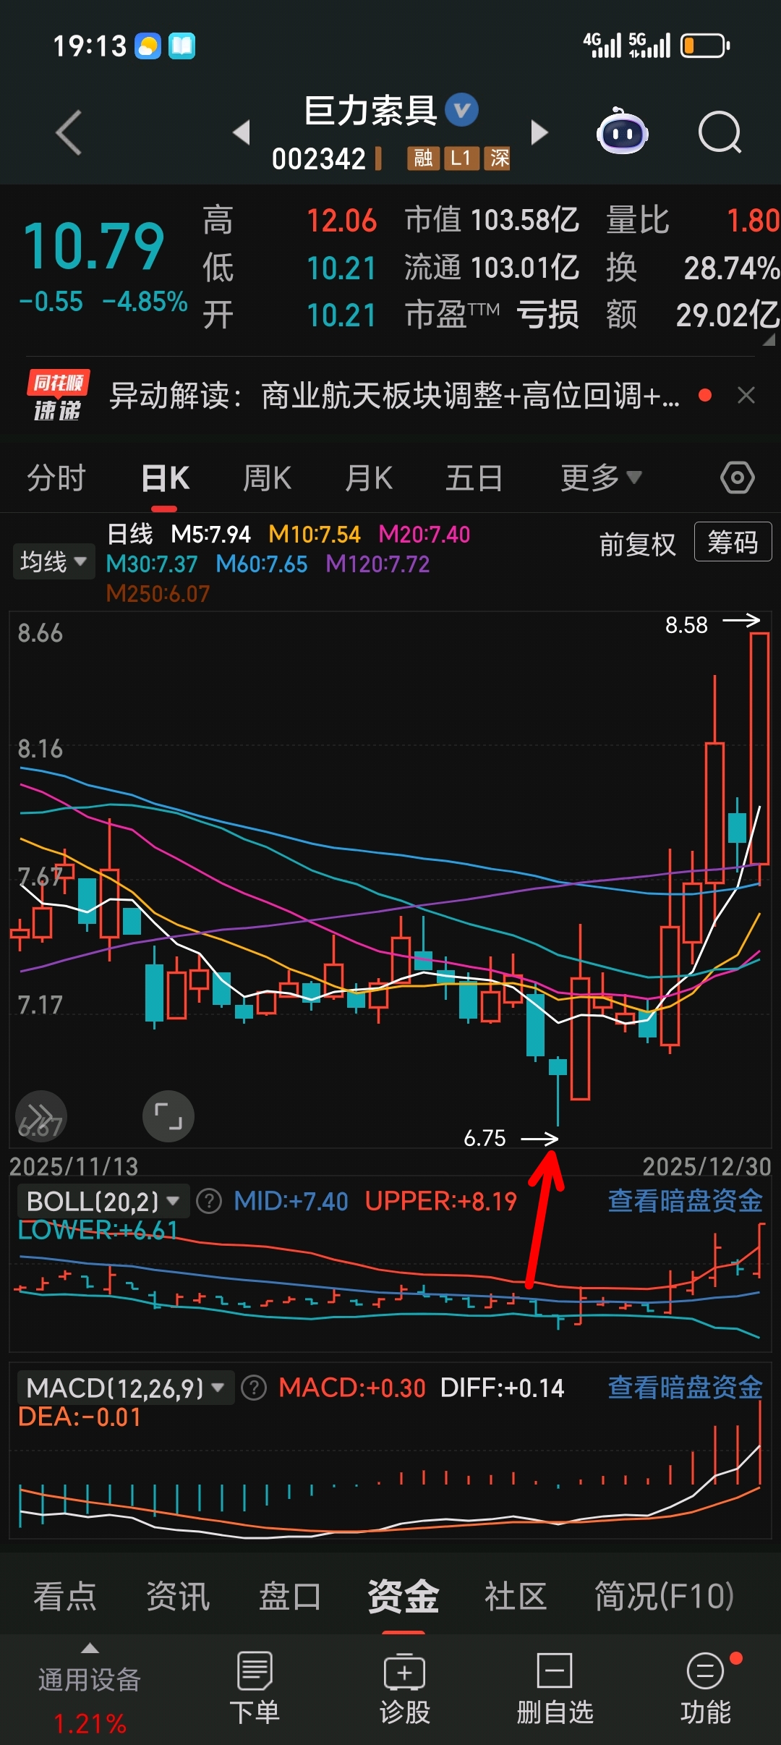Dismiss the 异动解读 news banner
781x1745 pixels.
746,395
